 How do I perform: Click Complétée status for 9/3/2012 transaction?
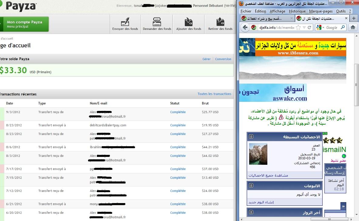[x=178, y=112]
